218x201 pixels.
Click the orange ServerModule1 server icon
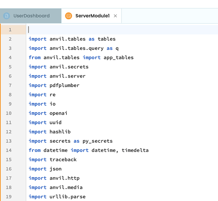69,16
